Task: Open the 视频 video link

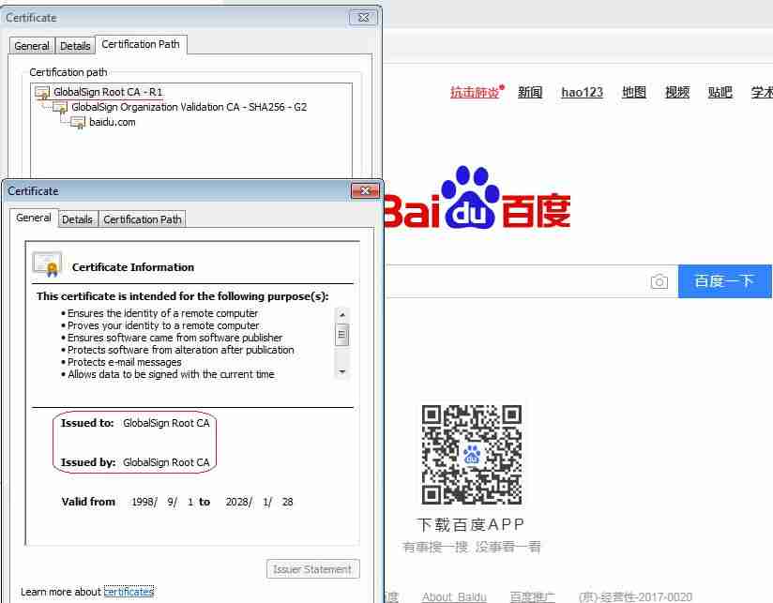Action: pos(677,92)
